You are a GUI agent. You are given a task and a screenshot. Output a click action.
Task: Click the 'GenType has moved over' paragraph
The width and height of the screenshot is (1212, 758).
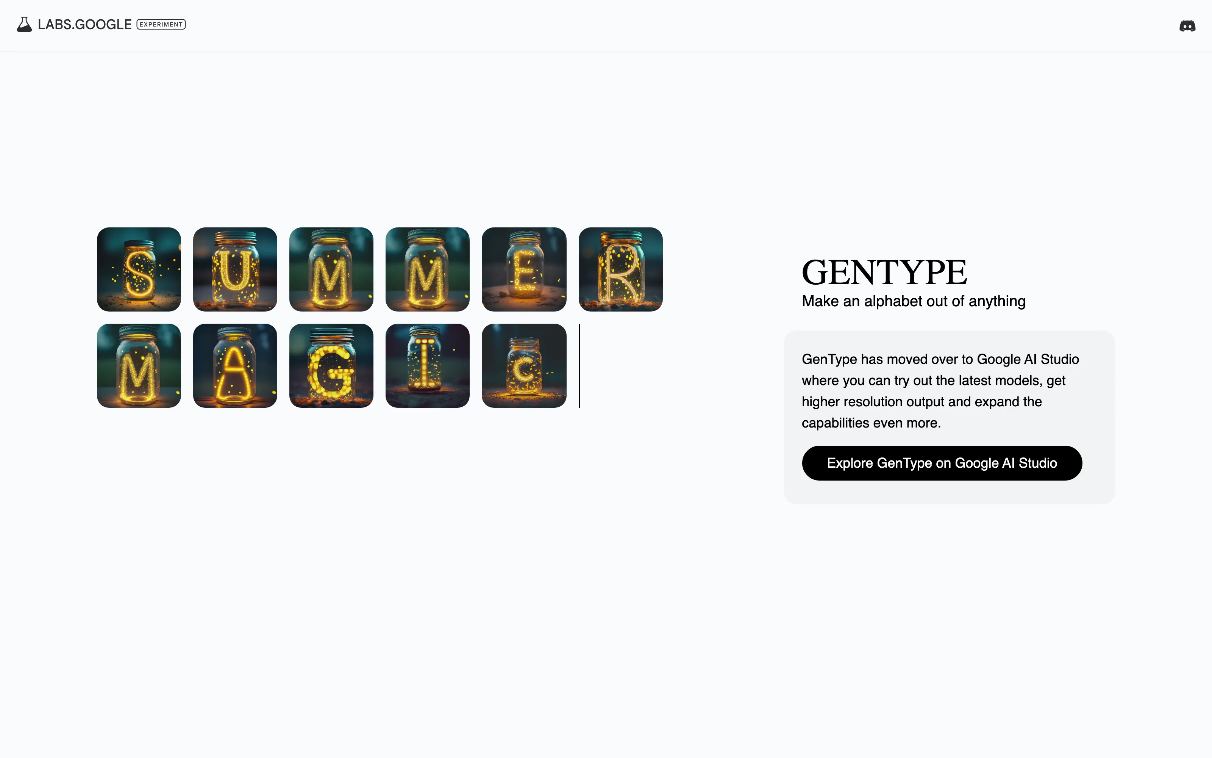[x=940, y=391]
